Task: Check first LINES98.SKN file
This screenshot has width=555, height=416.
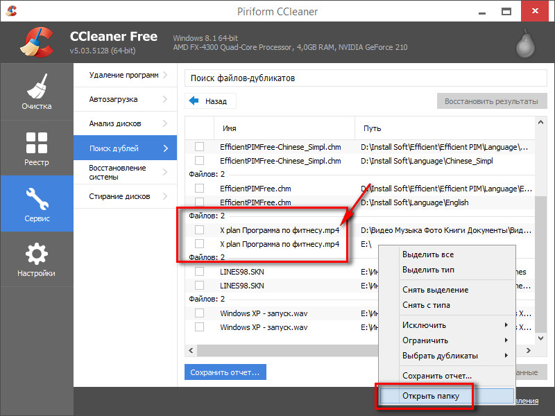Action: pyautogui.click(x=199, y=271)
